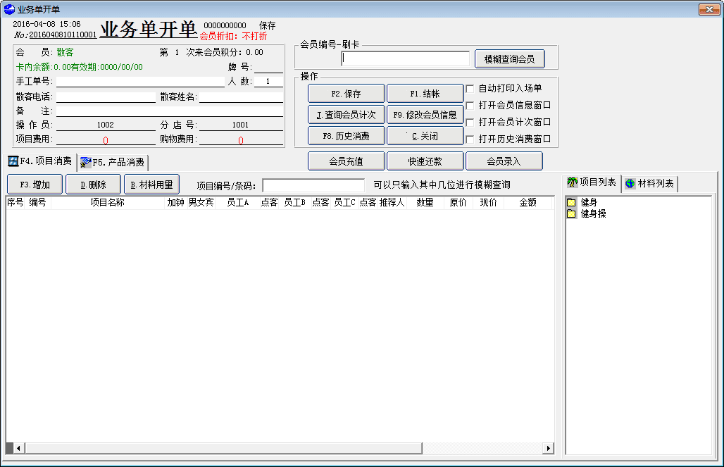Click F3.增加 to add item

(35, 185)
